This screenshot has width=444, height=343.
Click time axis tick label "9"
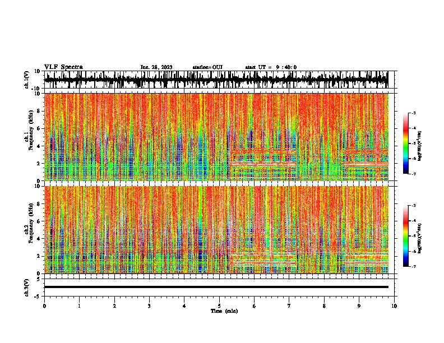click(359, 306)
